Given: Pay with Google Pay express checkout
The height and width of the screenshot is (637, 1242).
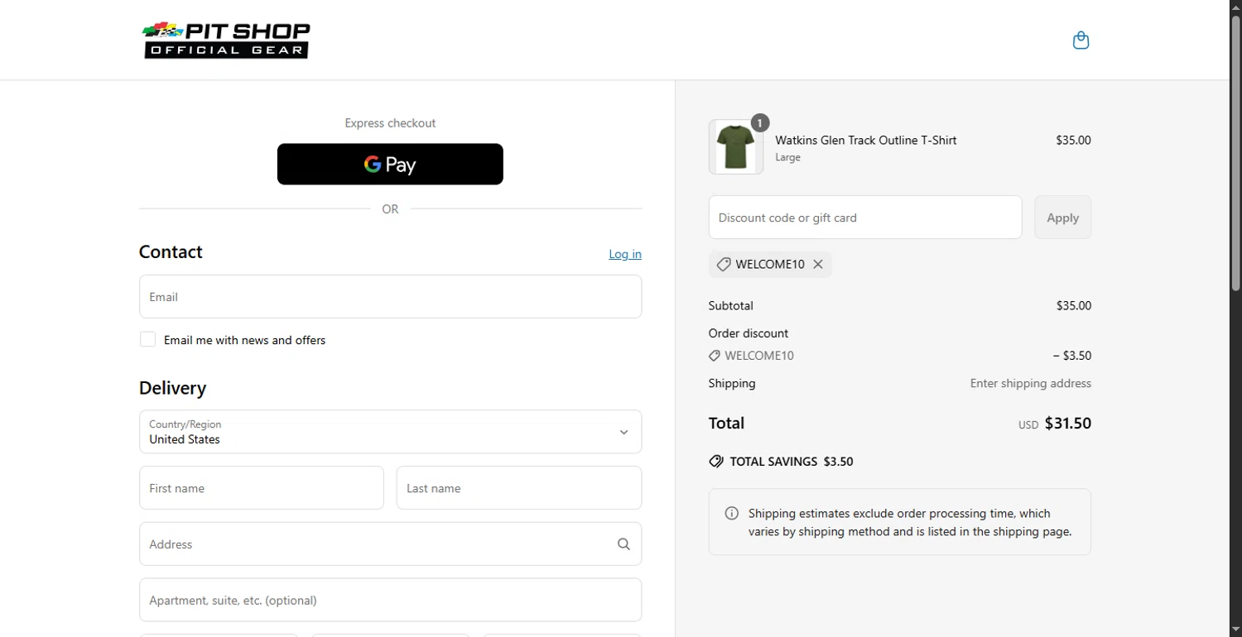Looking at the screenshot, I should pyautogui.click(x=390, y=164).
